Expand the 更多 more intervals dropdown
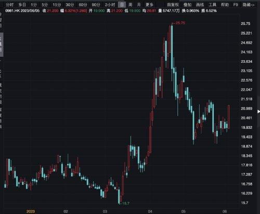 click(149, 5)
